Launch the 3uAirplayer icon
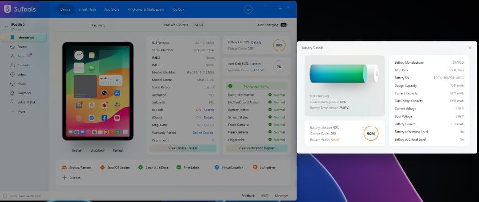479x202 pixels. tap(255, 168)
